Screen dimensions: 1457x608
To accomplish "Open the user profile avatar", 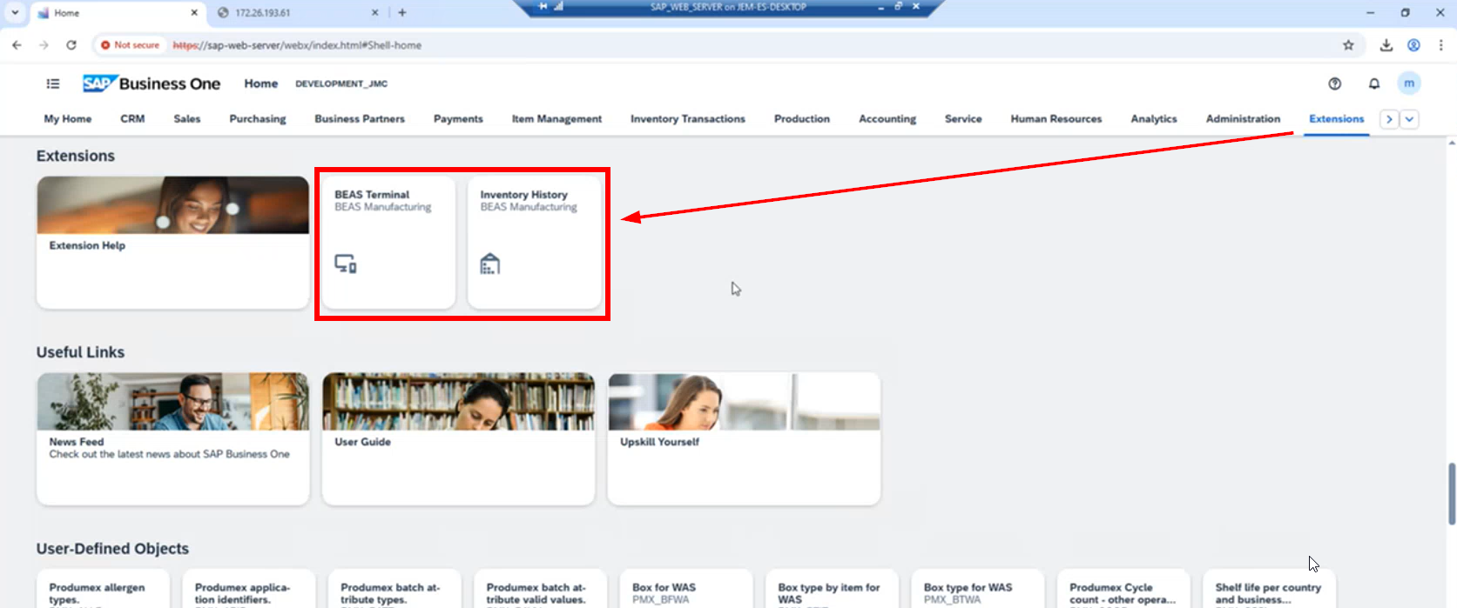I will (1409, 84).
